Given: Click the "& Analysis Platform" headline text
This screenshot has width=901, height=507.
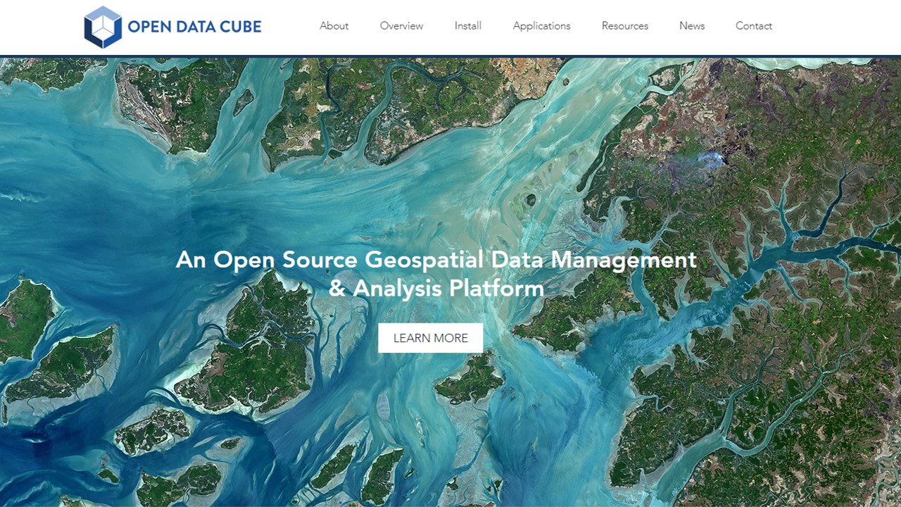Looking at the screenshot, I should click(436, 289).
